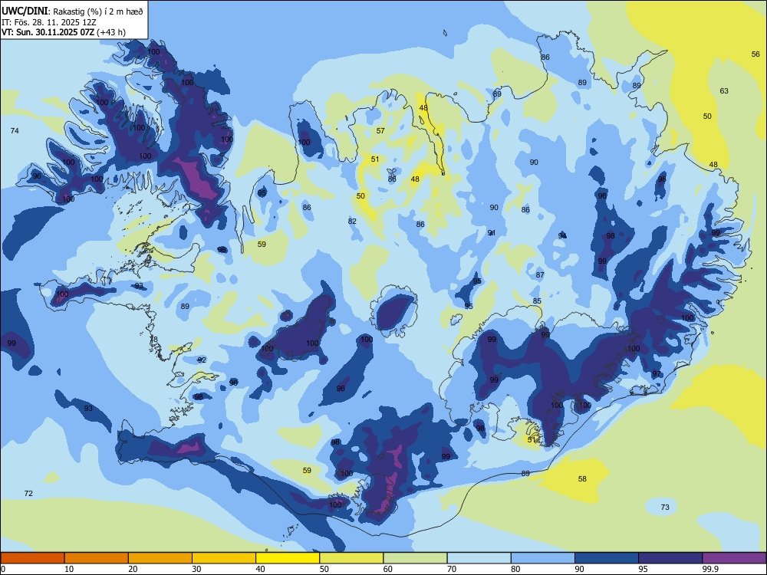Screen dimensions: 767x575
Task: Pick the light orange 20–30 legend swatch
Action: coord(160,558)
